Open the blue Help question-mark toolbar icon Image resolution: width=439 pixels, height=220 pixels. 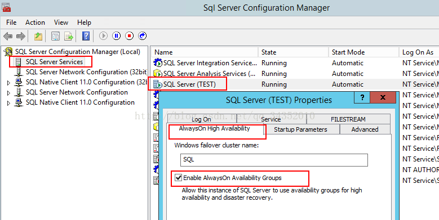click(86, 36)
